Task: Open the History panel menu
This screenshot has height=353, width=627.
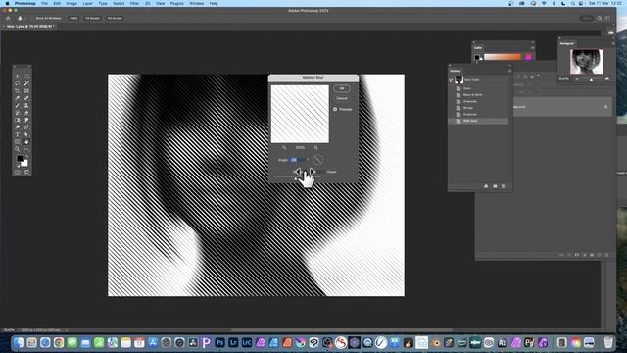Action: [x=509, y=71]
